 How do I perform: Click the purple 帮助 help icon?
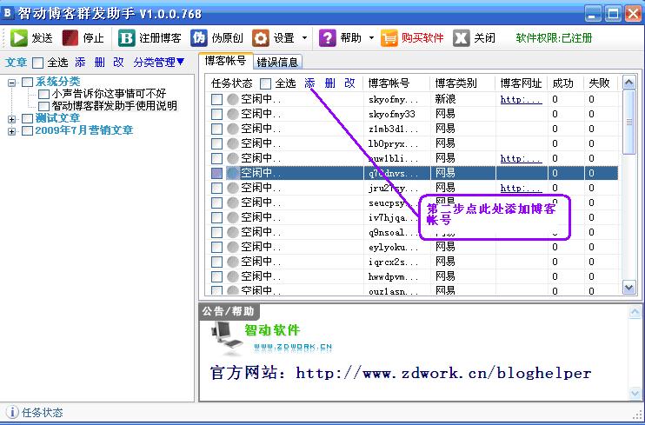(328, 38)
